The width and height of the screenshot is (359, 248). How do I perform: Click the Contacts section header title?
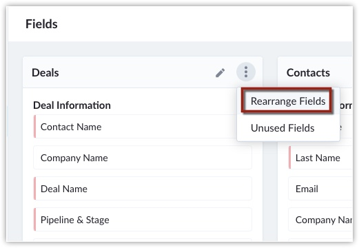(x=308, y=73)
